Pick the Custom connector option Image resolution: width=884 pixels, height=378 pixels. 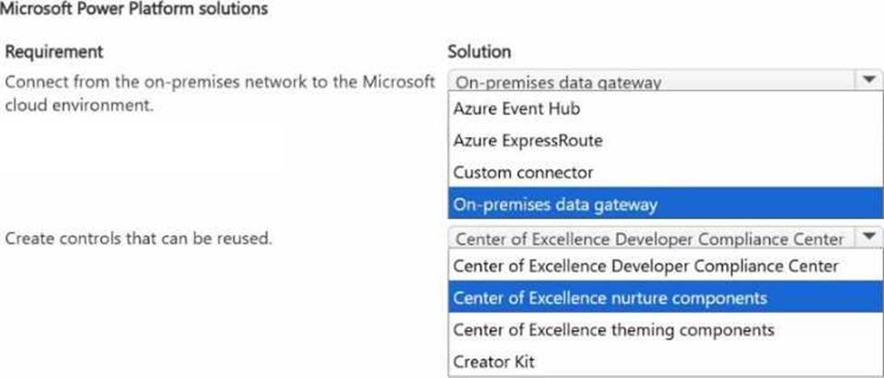tap(522, 172)
